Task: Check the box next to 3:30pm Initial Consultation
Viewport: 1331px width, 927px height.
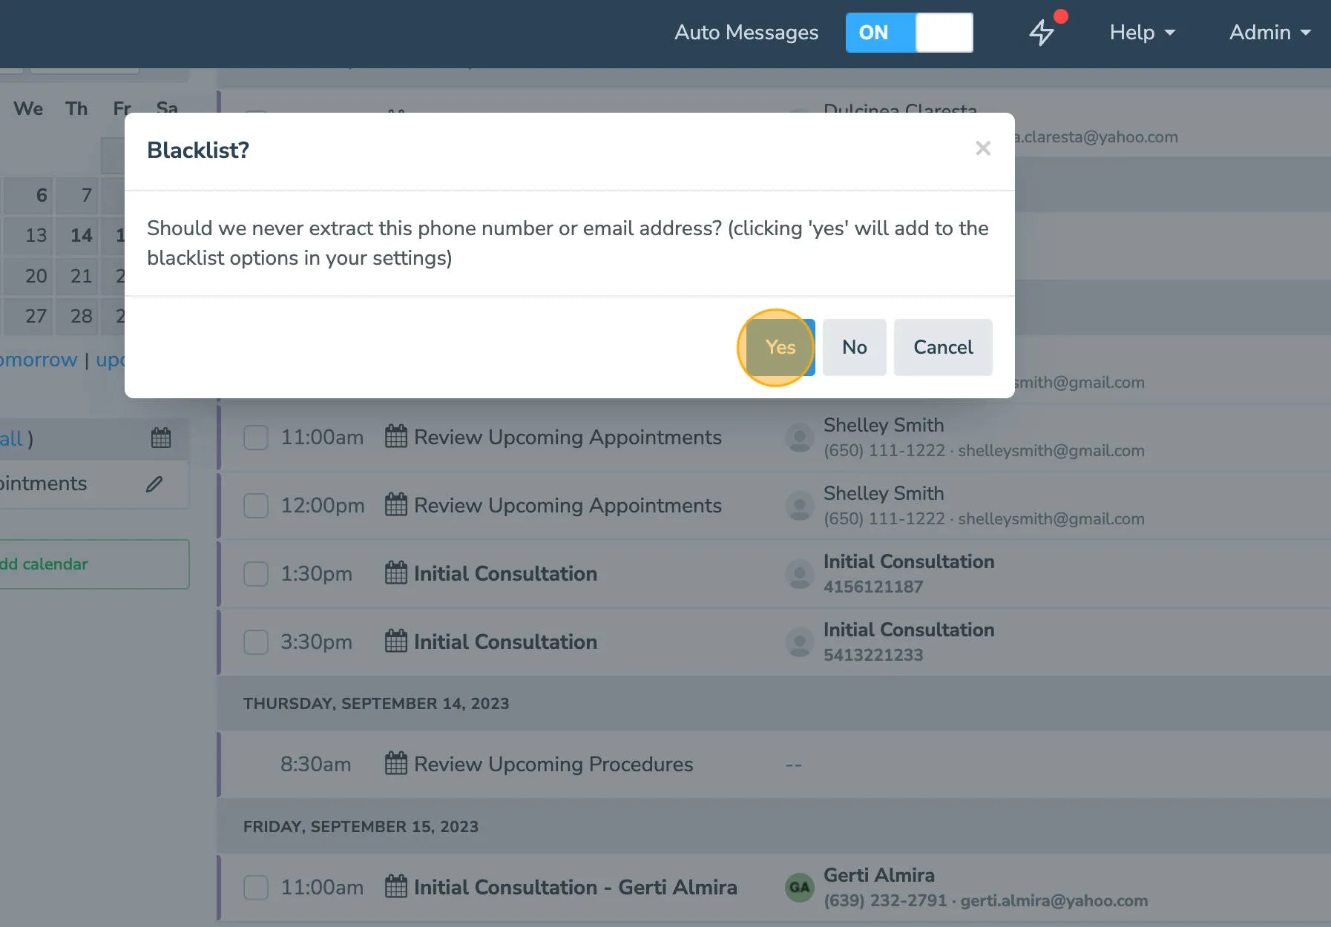Action: point(255,642)
